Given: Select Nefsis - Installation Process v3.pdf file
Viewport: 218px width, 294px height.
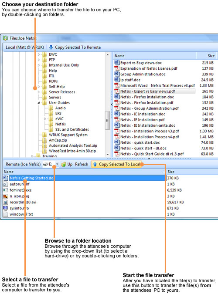Looking at the screenshot, I should point(150,131).
